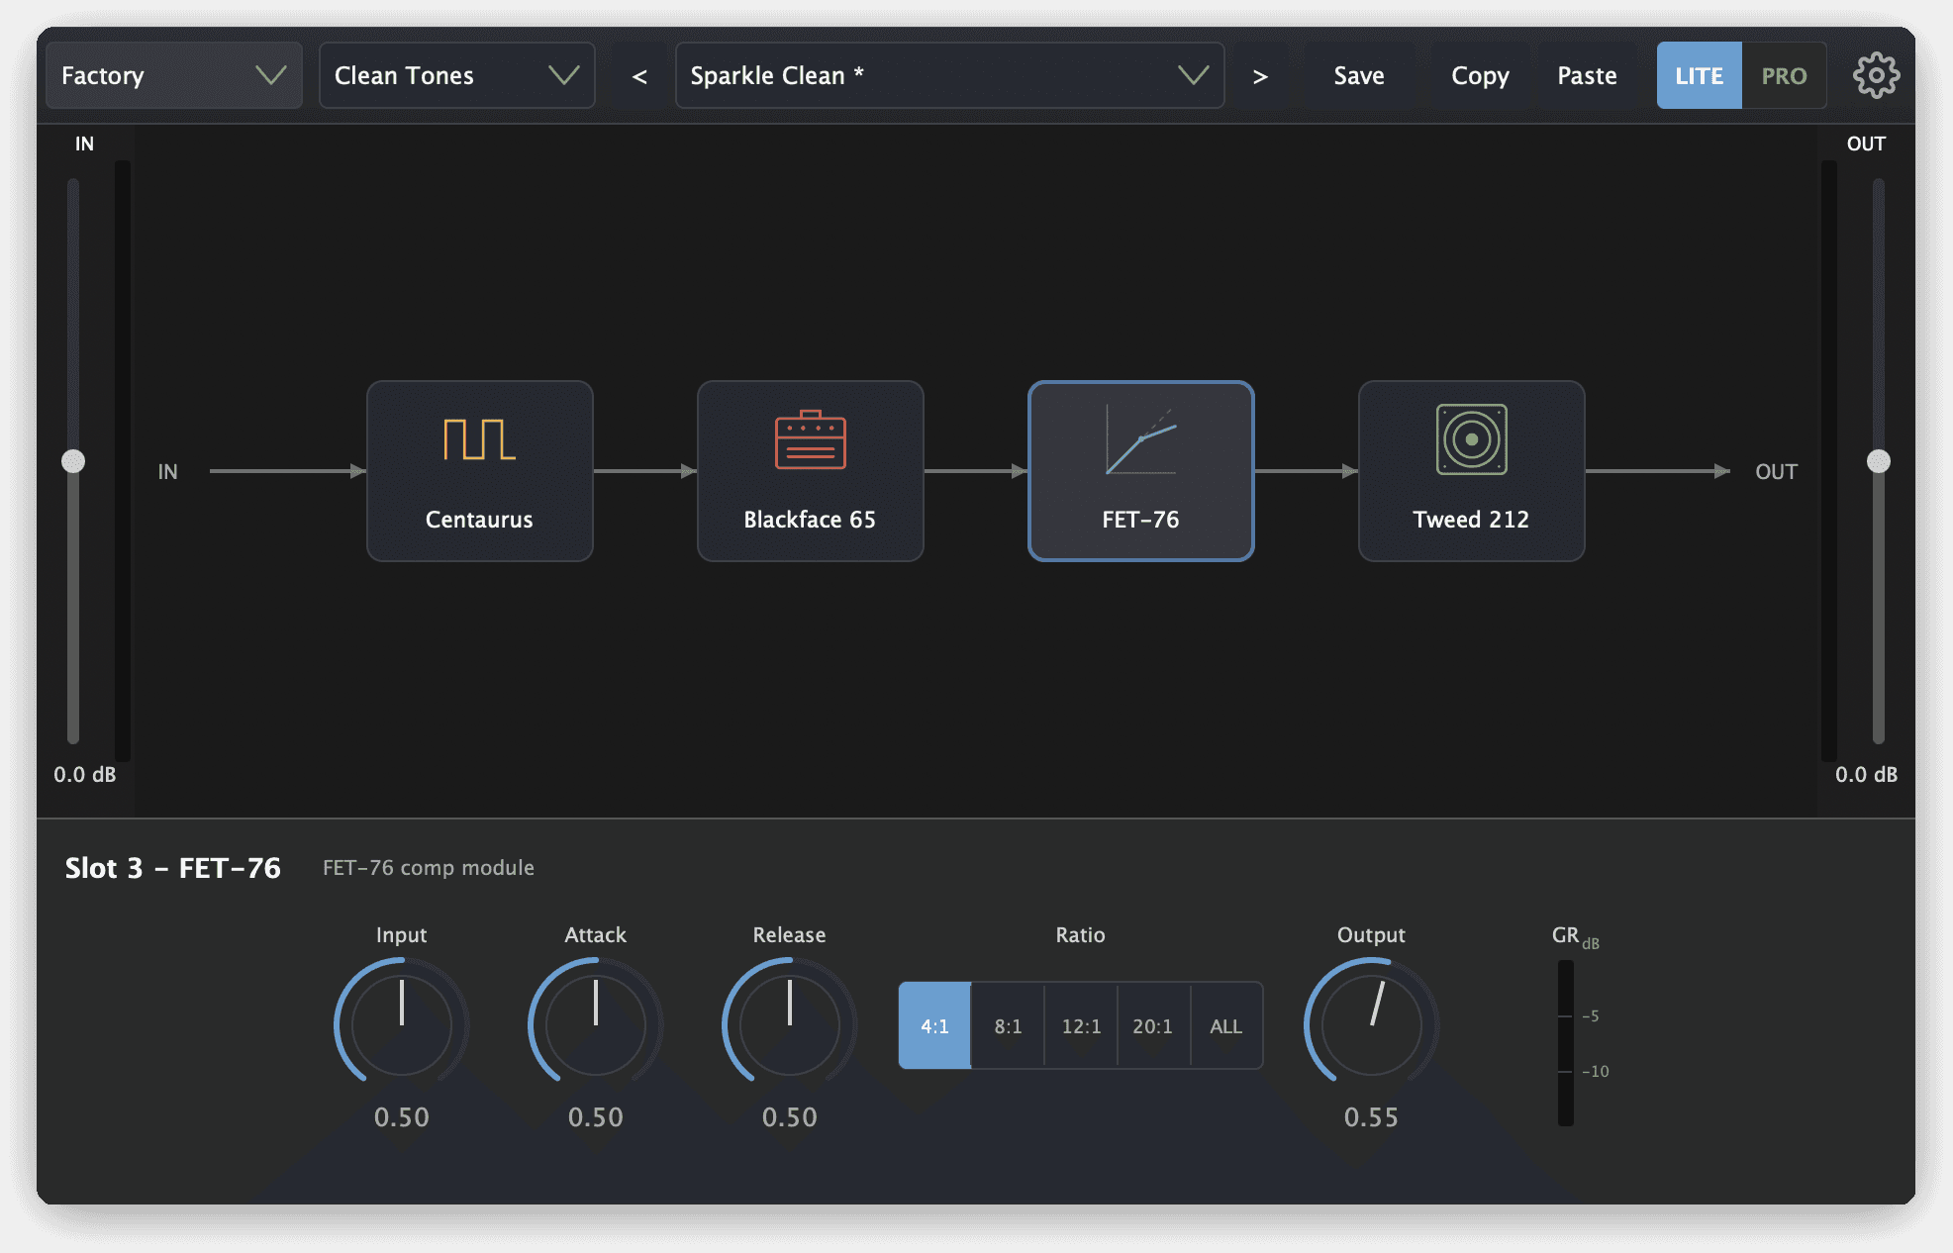Viewport: 1953px width, 1253px height.
Task: Click the OUT gain slider handle
Action: point(1878,461)
